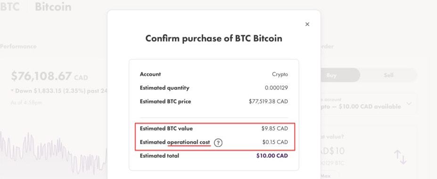
Task: Click the Down $1,833.15 change text
Action: (59, 91)
